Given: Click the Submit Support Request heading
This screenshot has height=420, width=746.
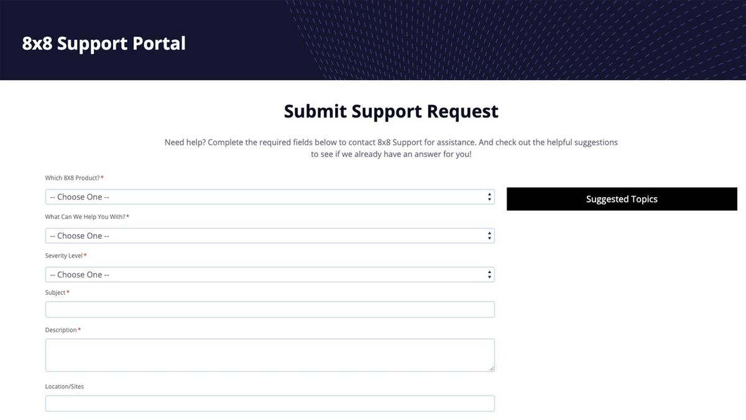Looking at the screenshot, I should 391,111.
